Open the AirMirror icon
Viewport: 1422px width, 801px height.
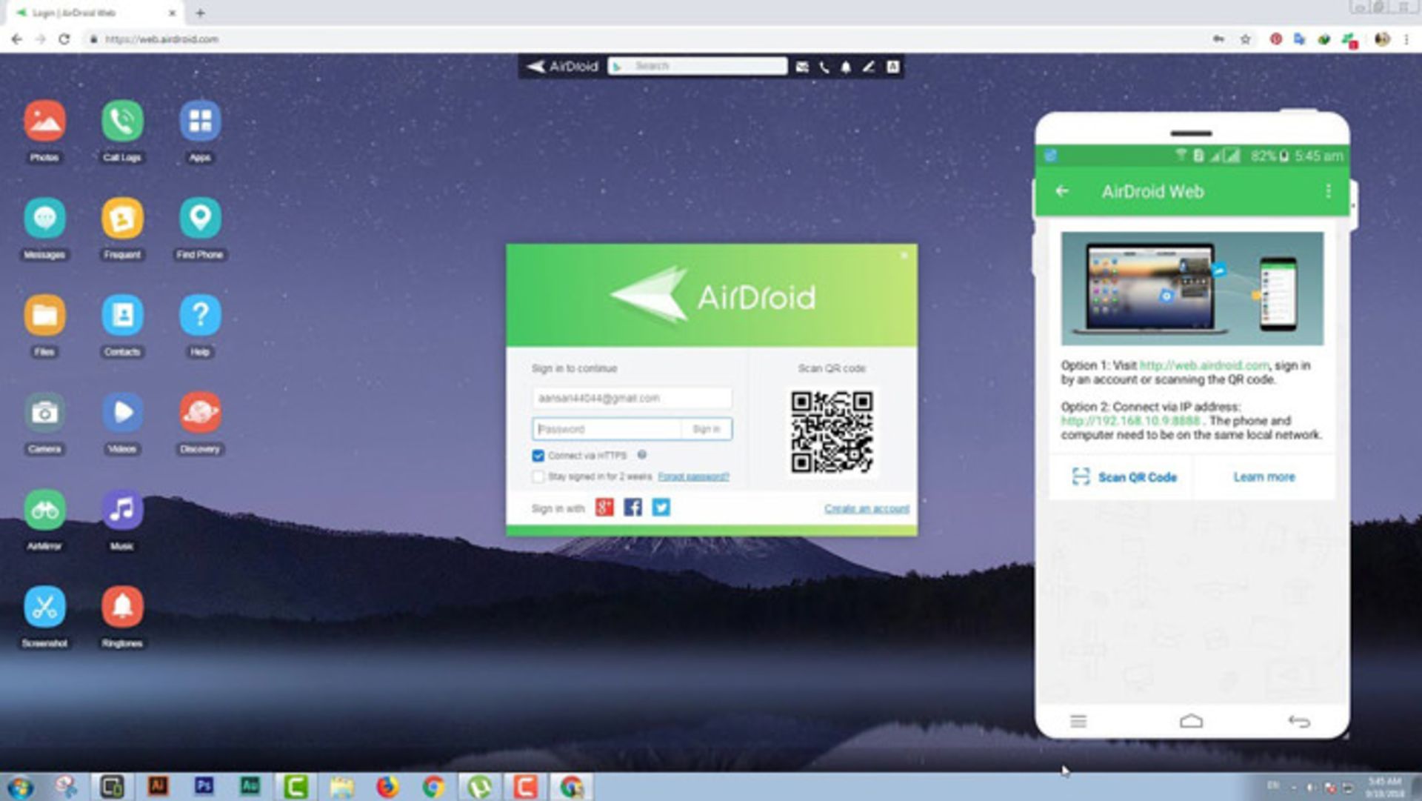[x=44, y=510]
